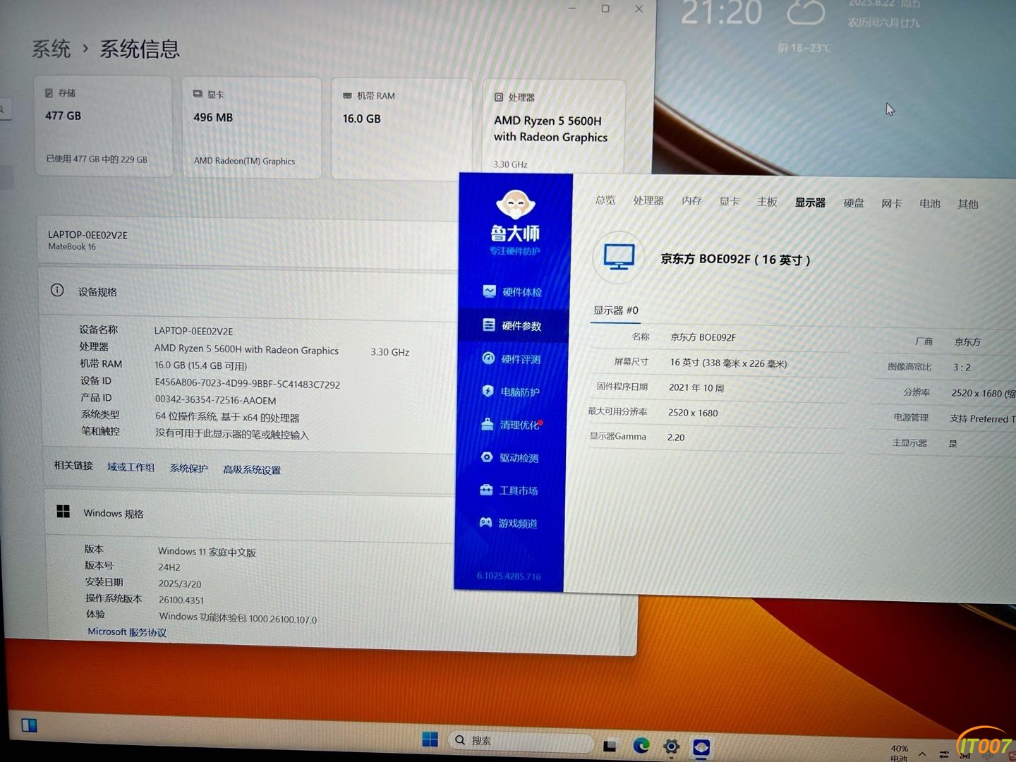
Task: Click the 3 : 2 aspect ratio value
Action: pyautogui.click(x=962, y=368)
